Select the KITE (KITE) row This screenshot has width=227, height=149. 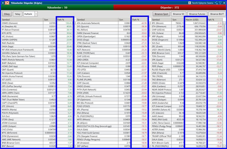point(37,33)
